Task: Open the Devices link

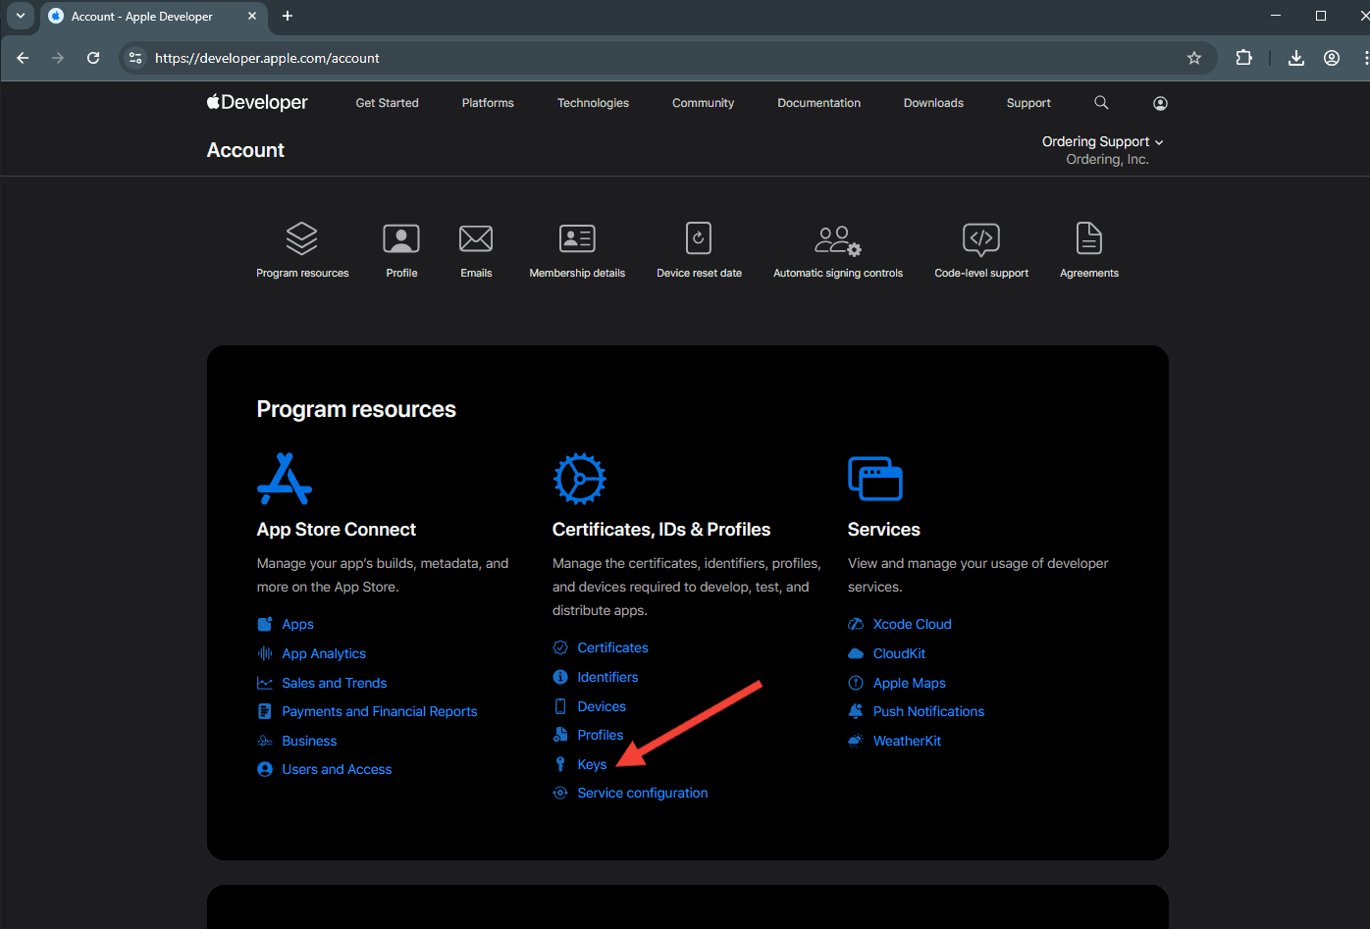Action: point(602,706)
